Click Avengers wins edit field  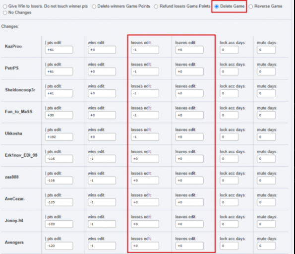[x=102, y=246]
